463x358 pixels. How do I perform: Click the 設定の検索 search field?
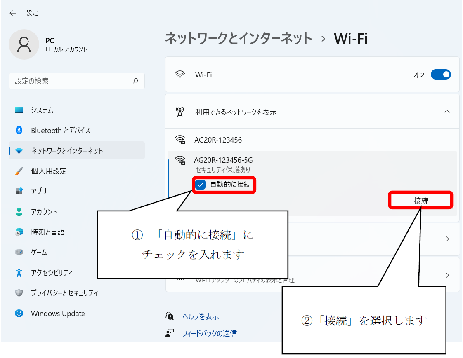pos(70,81)
